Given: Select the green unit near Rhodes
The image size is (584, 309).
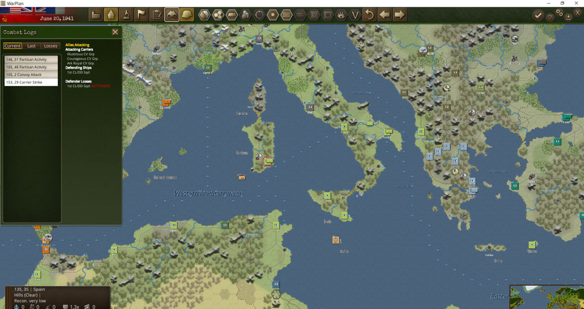Looking at the screenshot, I should pos(532,245).
